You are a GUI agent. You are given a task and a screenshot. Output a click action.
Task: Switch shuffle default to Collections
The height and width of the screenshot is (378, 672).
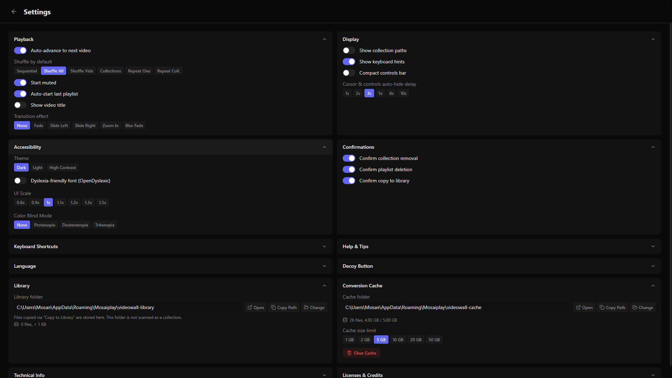110,71
